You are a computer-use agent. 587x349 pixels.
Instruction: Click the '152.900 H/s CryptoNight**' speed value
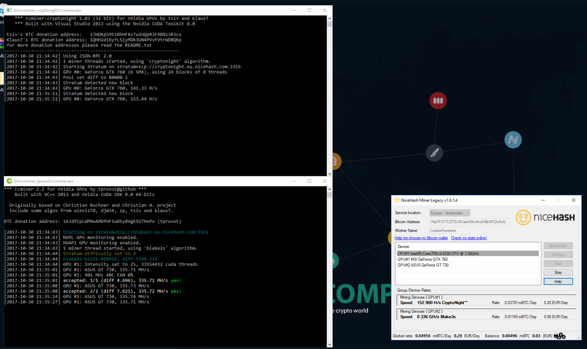(x=442, y=303)
